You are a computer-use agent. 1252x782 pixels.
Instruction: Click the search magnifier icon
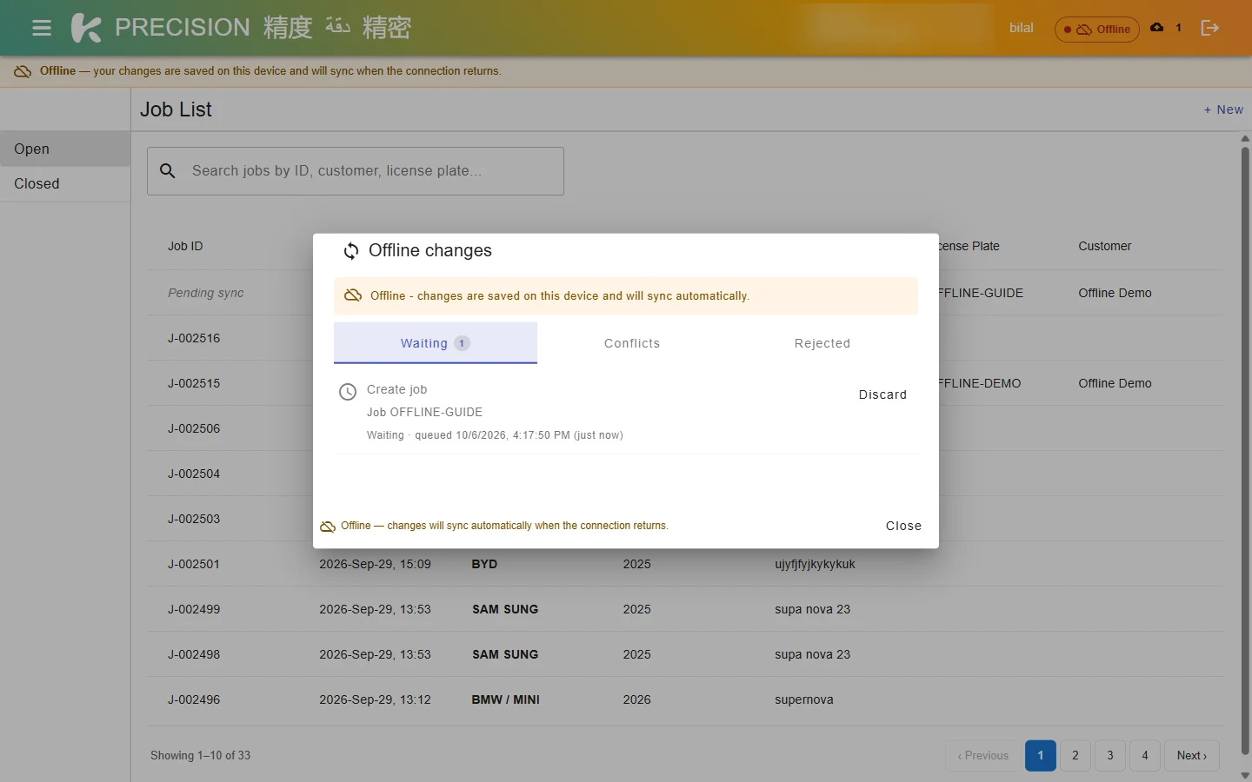tap(168, 171)
